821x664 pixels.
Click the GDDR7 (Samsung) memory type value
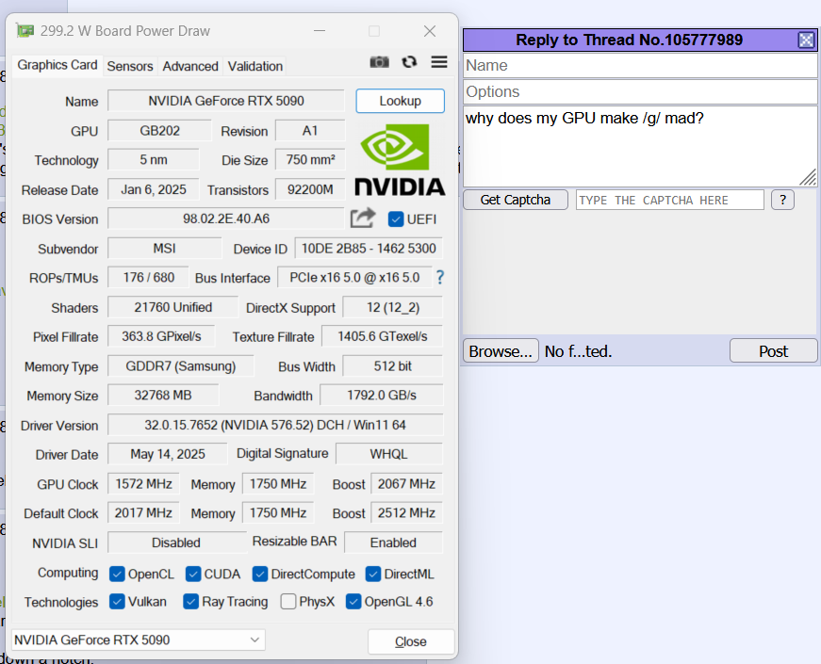(181, 366)
